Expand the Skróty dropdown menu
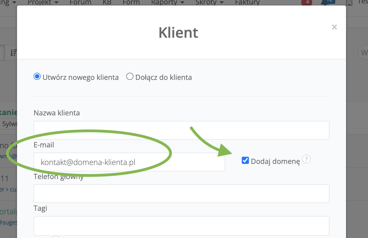Screen dimensions: 368x238 [x=209, y=2]
